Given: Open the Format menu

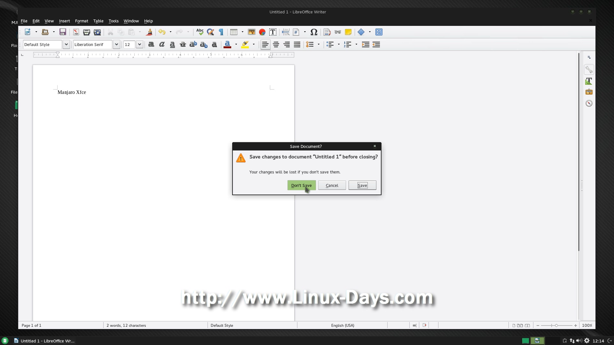Looking at the screenshot, I should click(82, 21).
